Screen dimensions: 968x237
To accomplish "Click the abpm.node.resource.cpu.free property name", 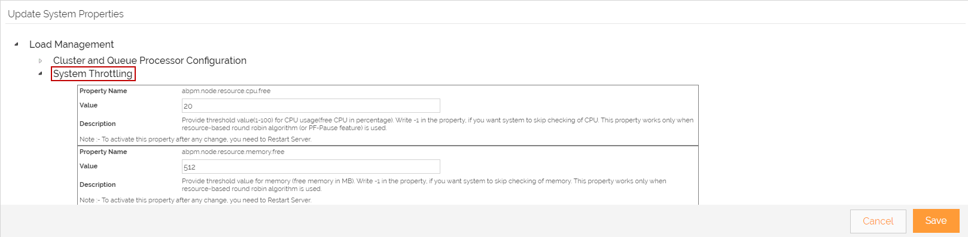I will [x=226, y=91].
